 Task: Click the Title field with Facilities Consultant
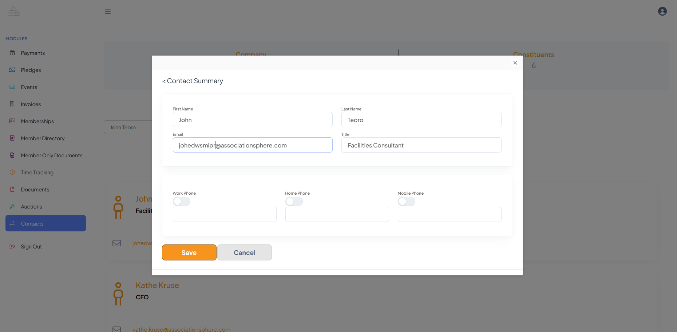[421, 145]
